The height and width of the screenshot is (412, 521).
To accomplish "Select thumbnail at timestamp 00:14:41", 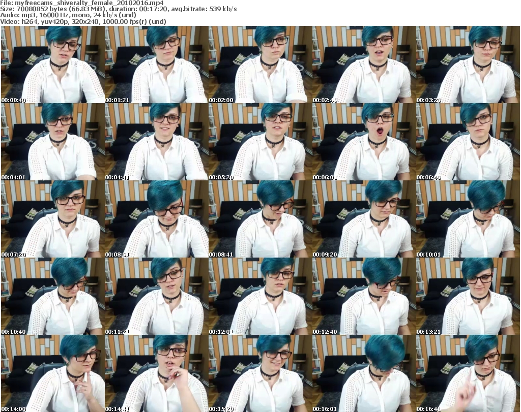I will pos(157,373).
